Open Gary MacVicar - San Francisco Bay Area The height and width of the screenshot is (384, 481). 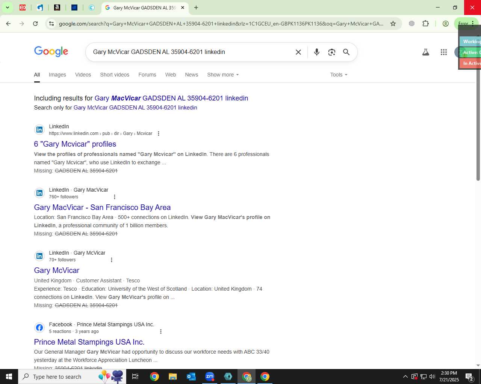click(x=102, y=207)
